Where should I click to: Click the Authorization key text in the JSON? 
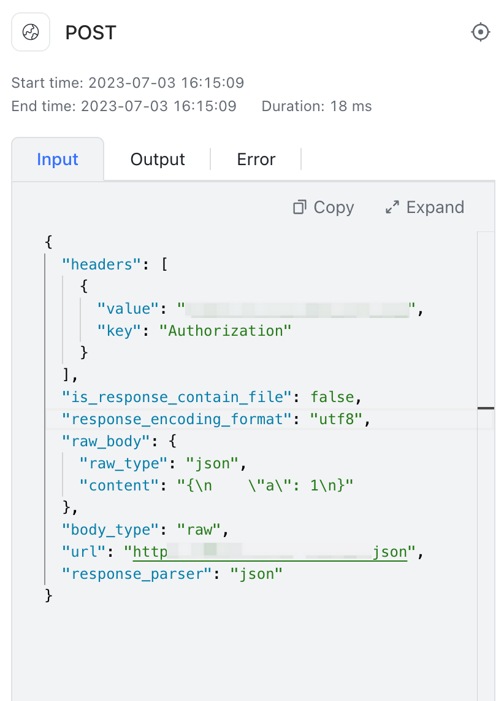click(x=226, y=330)
